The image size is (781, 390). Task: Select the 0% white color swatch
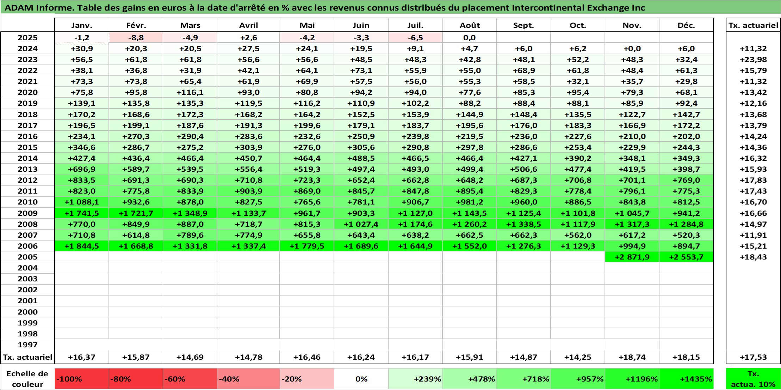[361, 379]
